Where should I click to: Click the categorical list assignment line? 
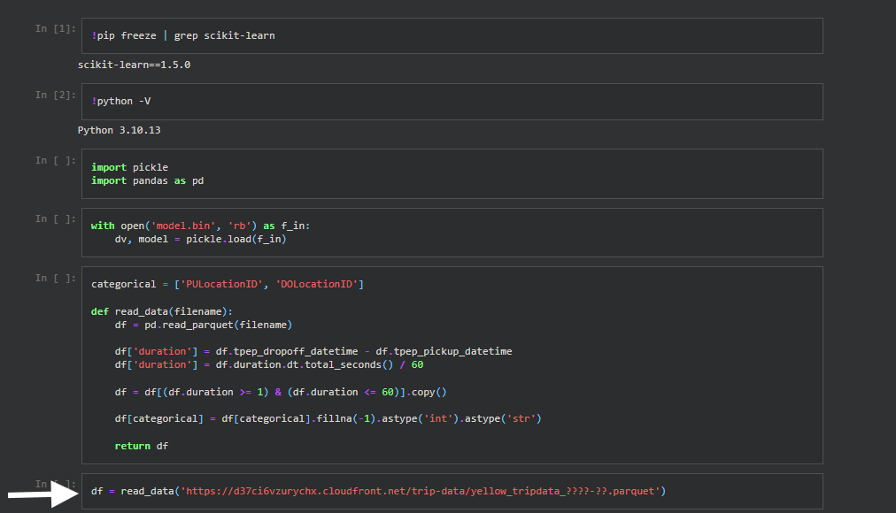(x=228, y=284)
